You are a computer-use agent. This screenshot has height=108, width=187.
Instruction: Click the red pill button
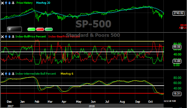pyautogui.click(x=40, y=29)
